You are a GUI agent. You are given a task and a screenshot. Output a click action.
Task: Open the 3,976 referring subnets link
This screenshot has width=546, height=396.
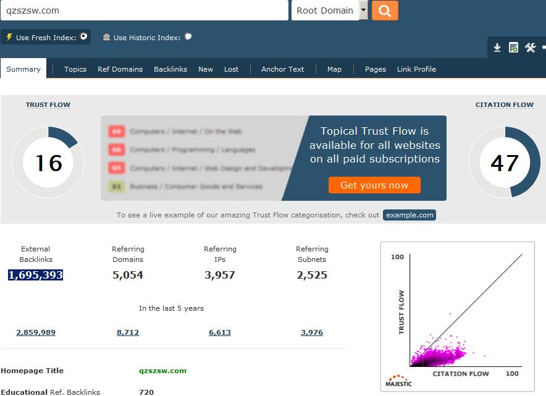[312, 332]
